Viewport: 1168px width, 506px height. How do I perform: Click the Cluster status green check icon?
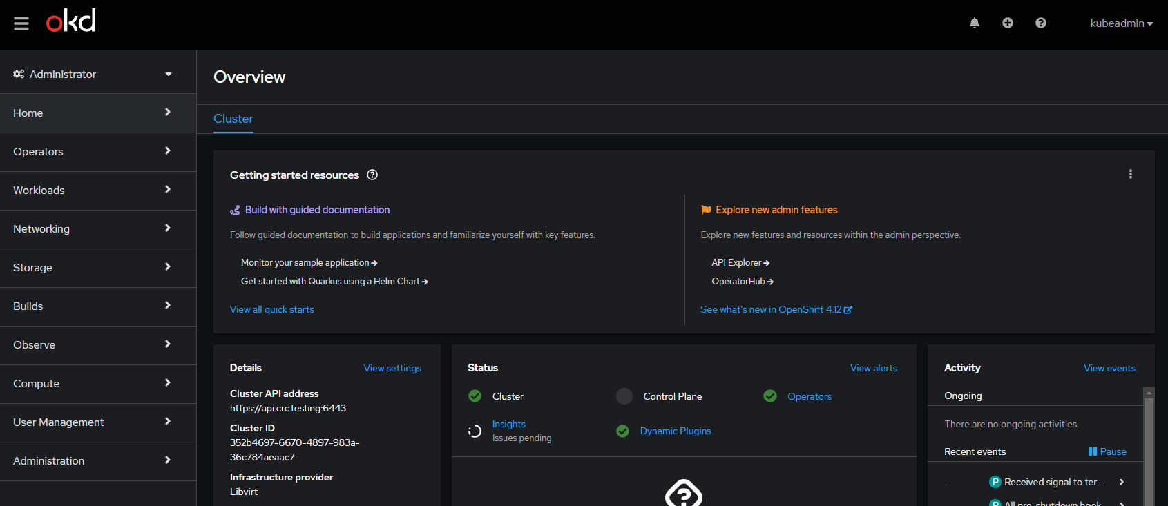[x=475, y=396]
